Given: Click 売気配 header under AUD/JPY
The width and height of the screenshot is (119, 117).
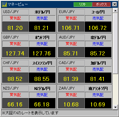Looking at the screenshot, I should pyautogui.click(x=98, y=44).
